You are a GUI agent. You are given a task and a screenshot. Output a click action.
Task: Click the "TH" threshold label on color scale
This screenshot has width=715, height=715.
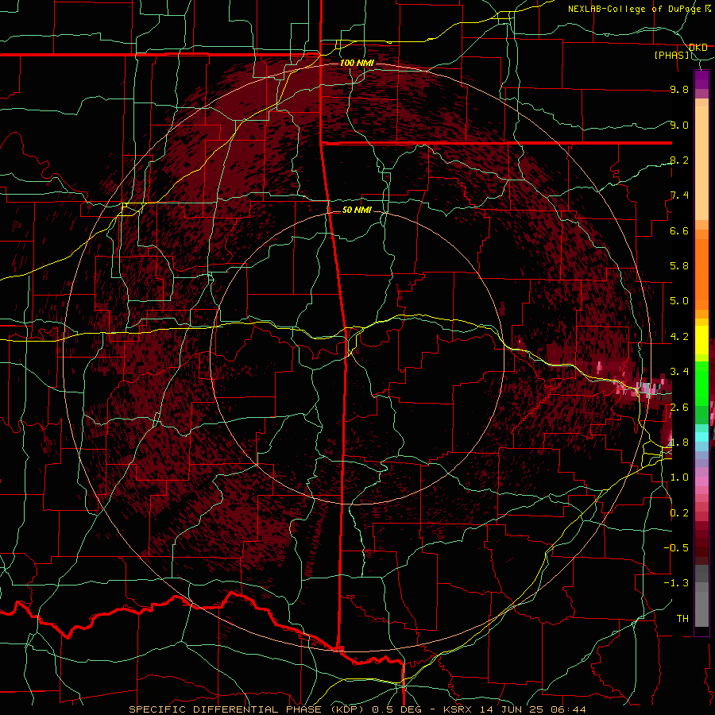click(682, 619)
